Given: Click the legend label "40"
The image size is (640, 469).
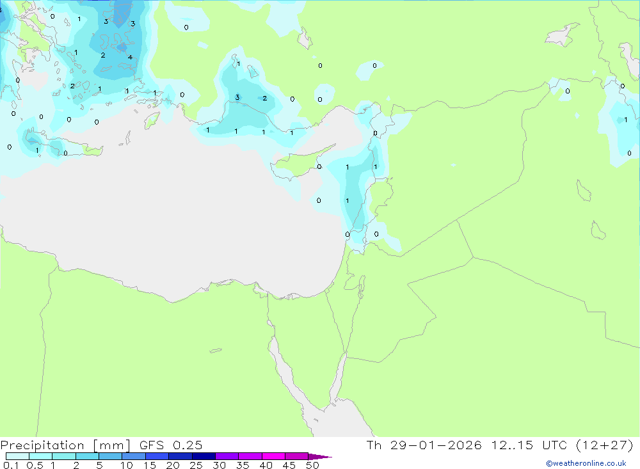Looking at the screenshot, I should (x=266, y=465).
